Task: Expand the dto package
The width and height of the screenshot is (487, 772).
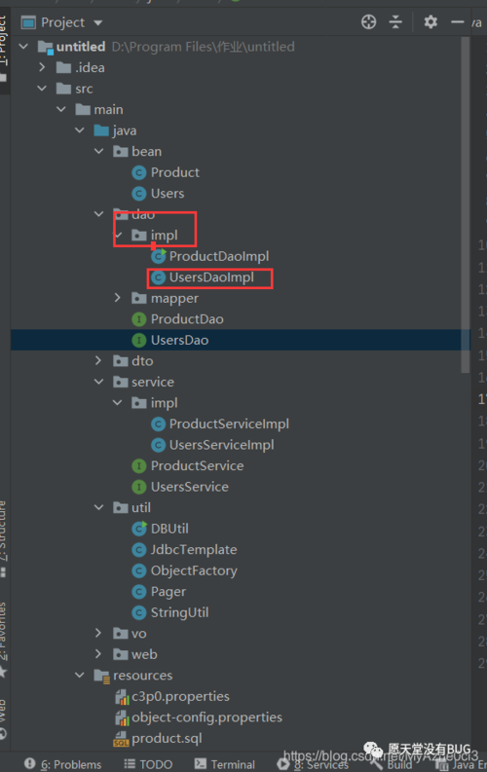Action: 98,361
